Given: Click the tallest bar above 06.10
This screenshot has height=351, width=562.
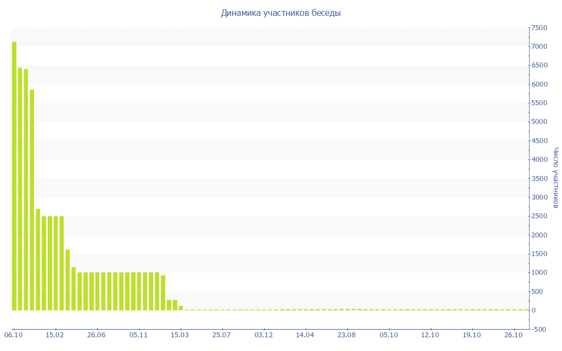Looking at the screenshot, I should pos(14,175).
